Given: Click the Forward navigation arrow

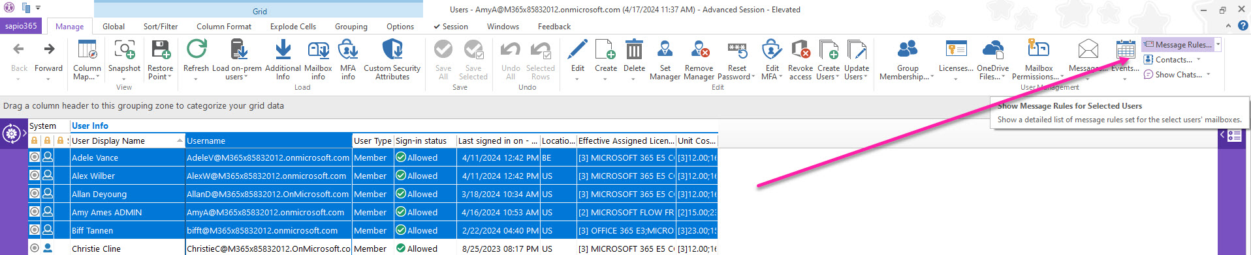Looking at the screenshot, I should pyautogui.click(x=48, y=59).
